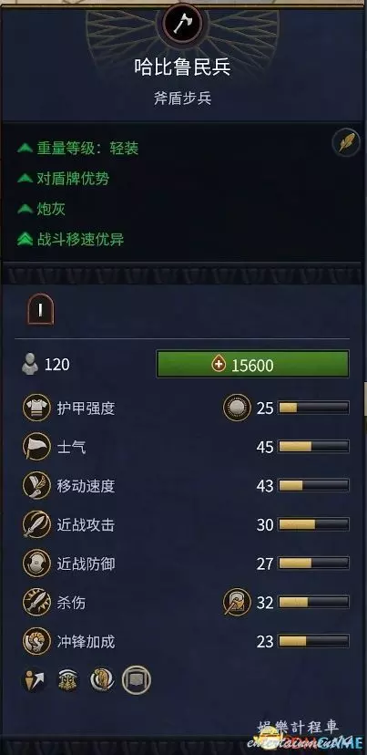Click the first ability icon with arrow

click(x=36, y=680)
